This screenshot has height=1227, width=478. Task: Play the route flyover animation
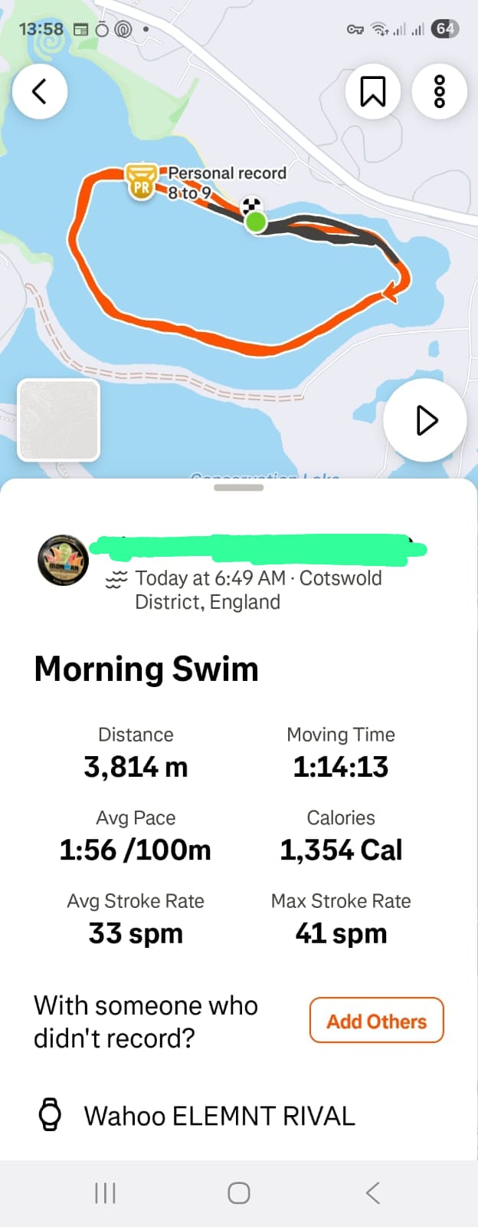(425, 420)
